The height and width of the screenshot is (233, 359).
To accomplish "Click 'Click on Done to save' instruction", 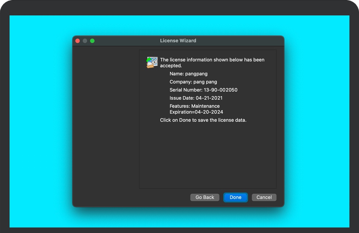I will click(203, 120).
